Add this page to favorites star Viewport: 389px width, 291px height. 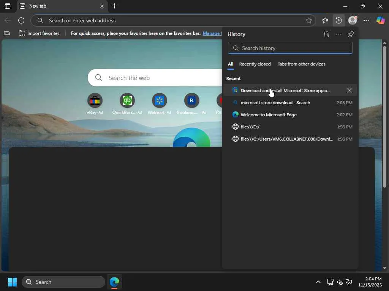coord(308,20)
